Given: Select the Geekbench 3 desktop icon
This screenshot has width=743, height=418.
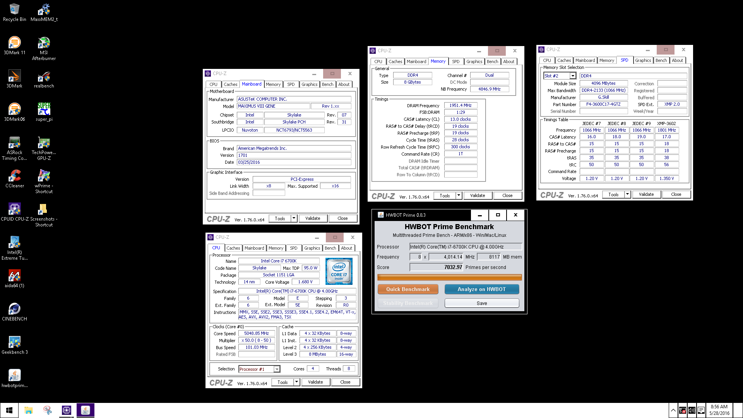Looking at the screenshot, I should coord(14,345).
